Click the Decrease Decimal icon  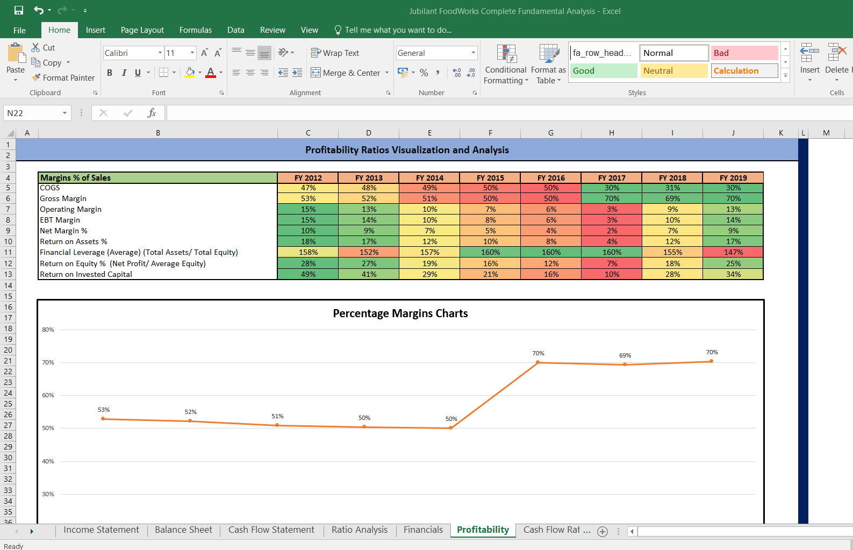click(x=471, y=73)
